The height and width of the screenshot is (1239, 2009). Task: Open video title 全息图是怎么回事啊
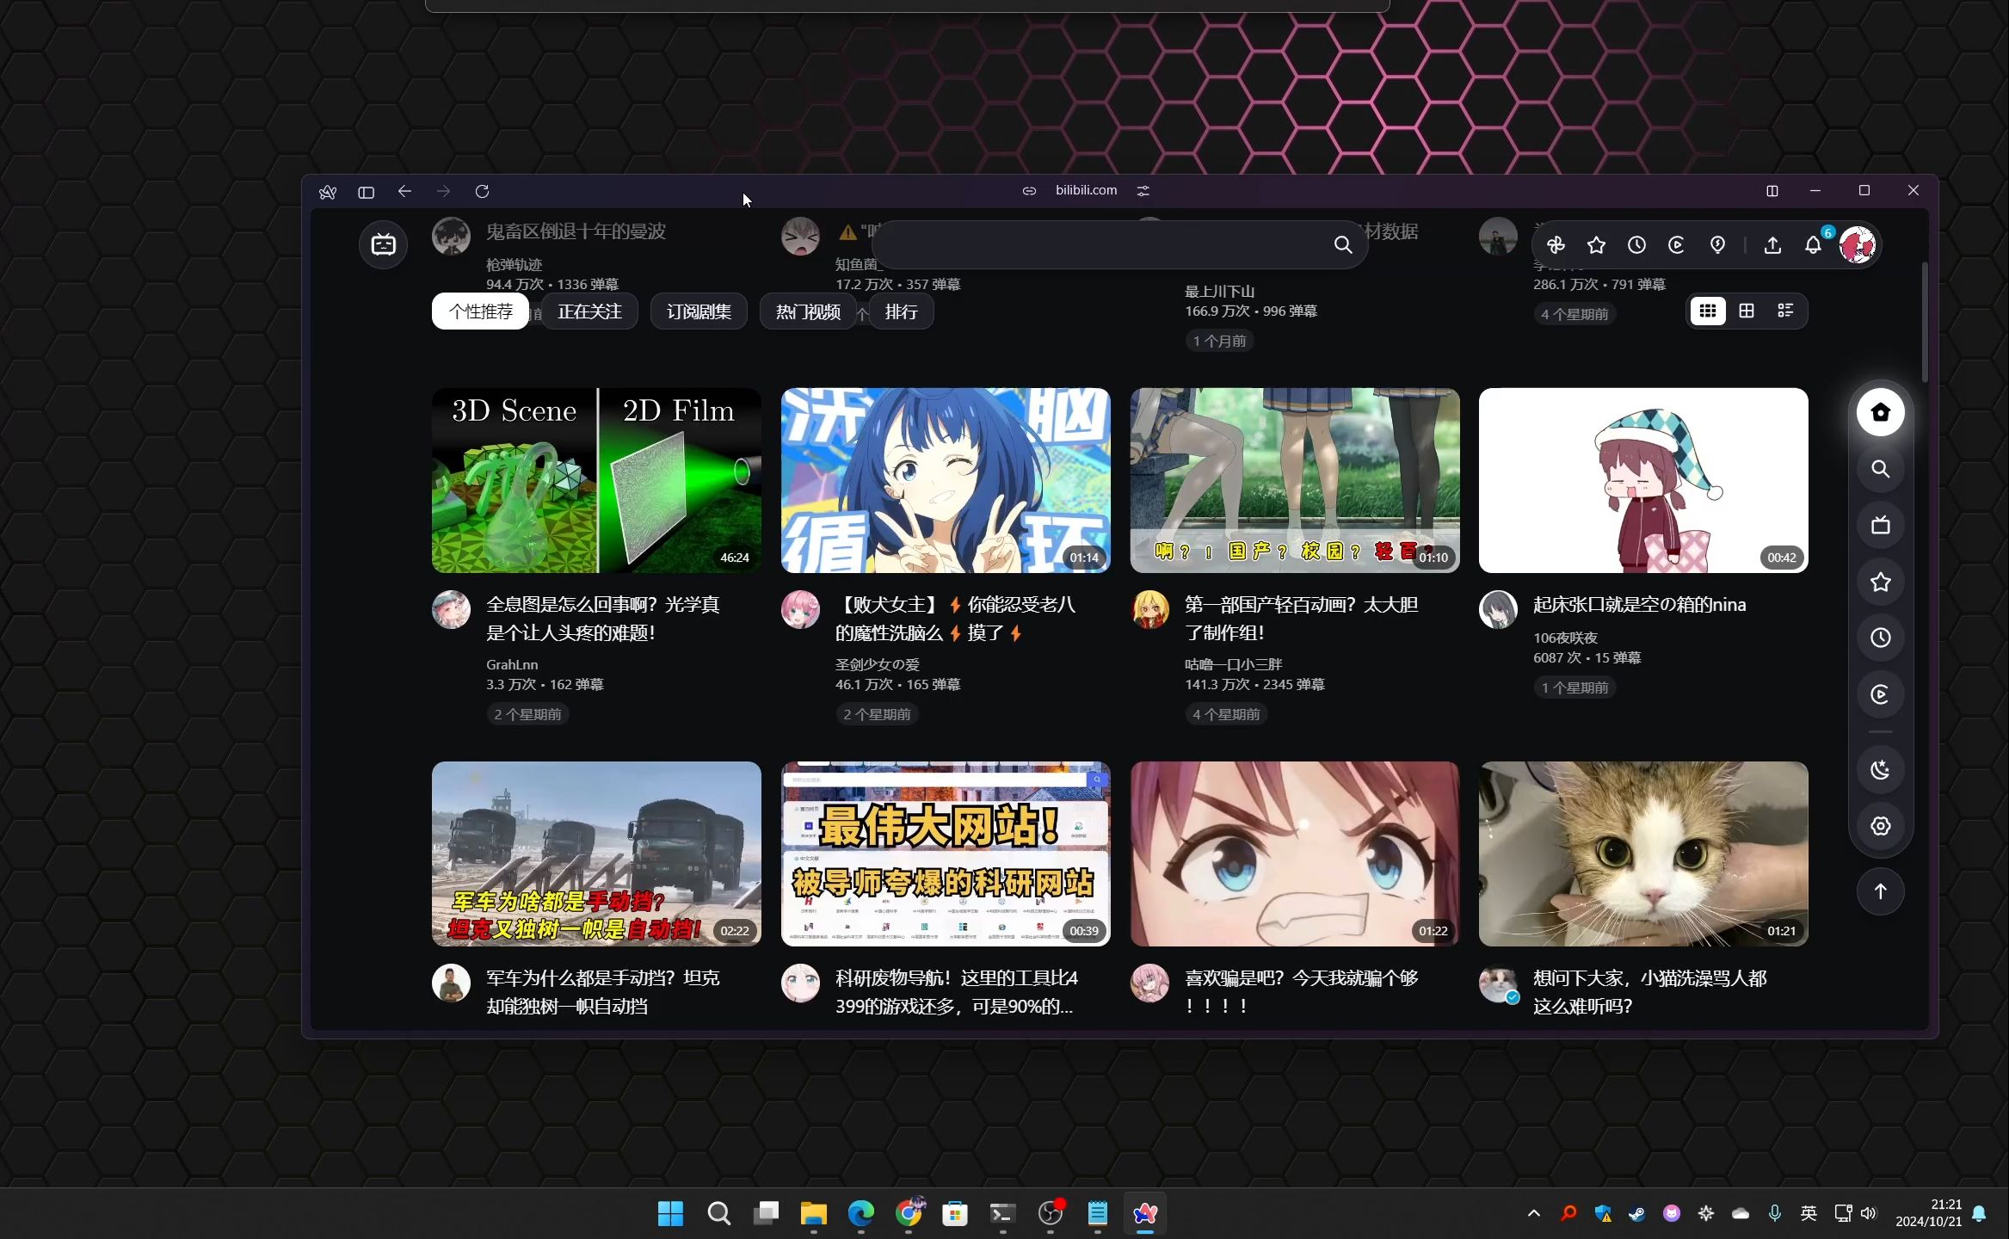point(602,619)
